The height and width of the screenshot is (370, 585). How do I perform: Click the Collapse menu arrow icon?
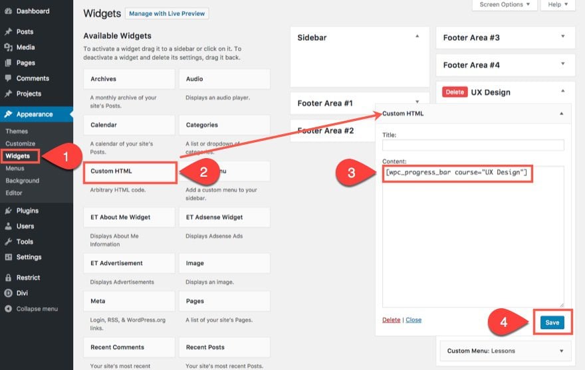[x=8, y=309]
